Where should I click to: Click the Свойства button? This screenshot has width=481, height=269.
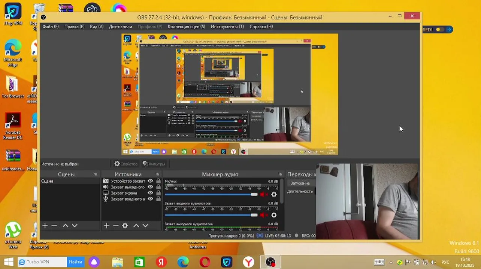click(x=126, y=164)
